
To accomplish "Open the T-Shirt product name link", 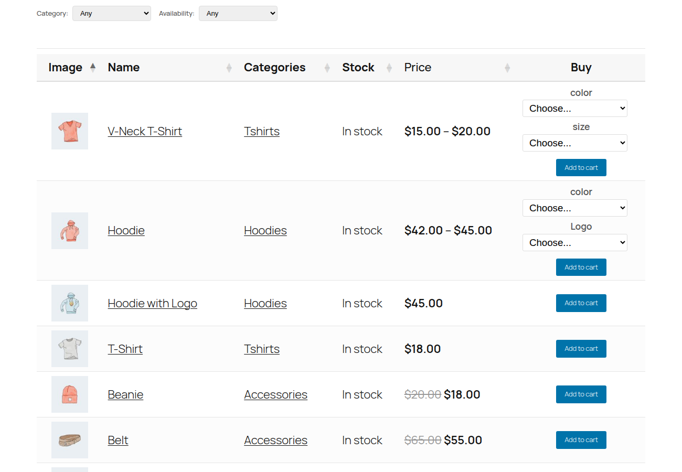I will click(125, 349).
